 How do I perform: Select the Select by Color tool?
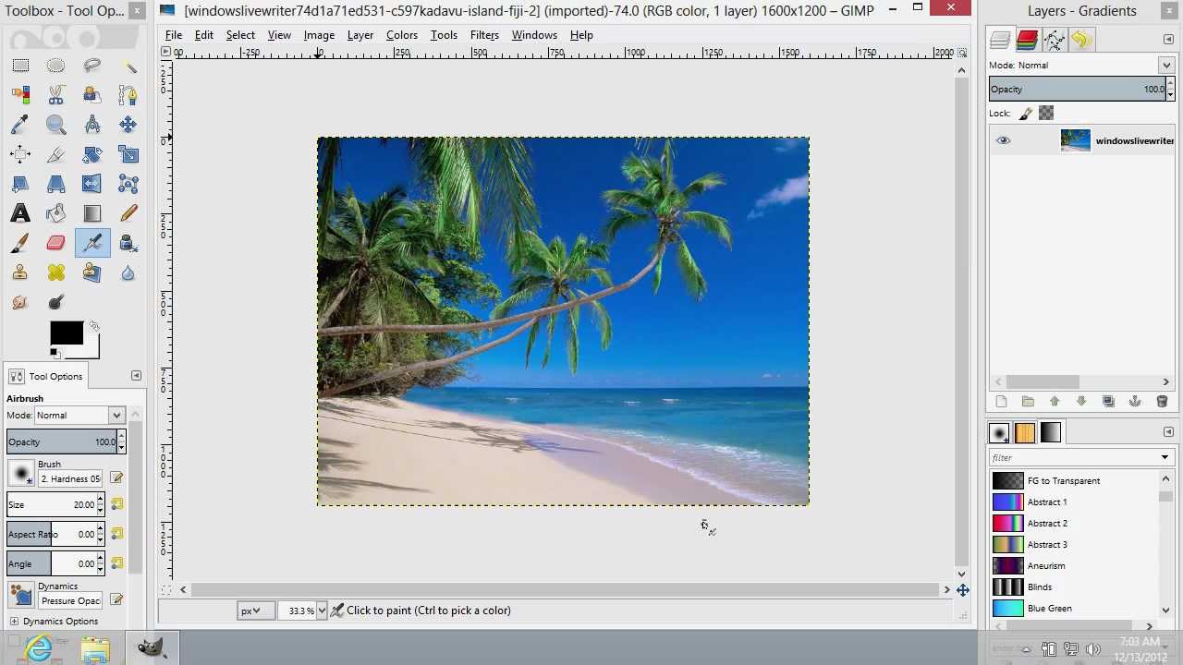(x=20, y=95)
